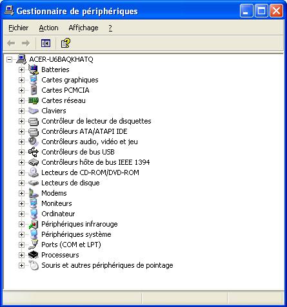Click the CD-ROM/DVD-ROM drive icon
The width and height of the screenshot is (287, 307).
pyautogui.click(x=34, y=172)
